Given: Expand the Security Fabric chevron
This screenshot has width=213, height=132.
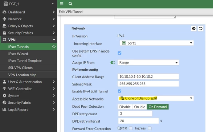Looking at the screenshot, I should [54, 103].
